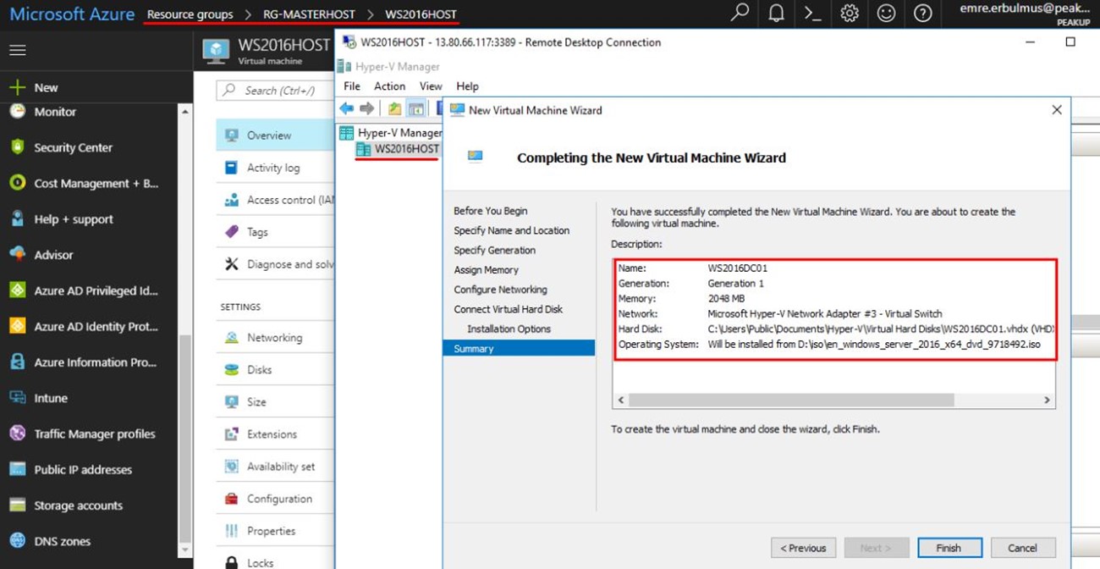
Task: Toggle the Show/Hide Console Tree toolbar icon
Action: pyautogui.click(x=415, y=108)
